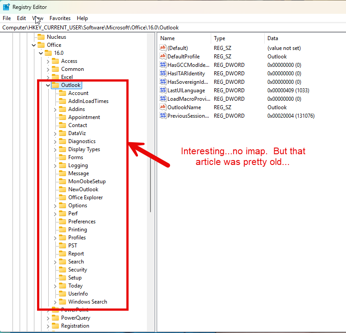Viewport: 346px width, 333px height.
Task: Select the NewOutlook folder icon
Action: (63, 189)
